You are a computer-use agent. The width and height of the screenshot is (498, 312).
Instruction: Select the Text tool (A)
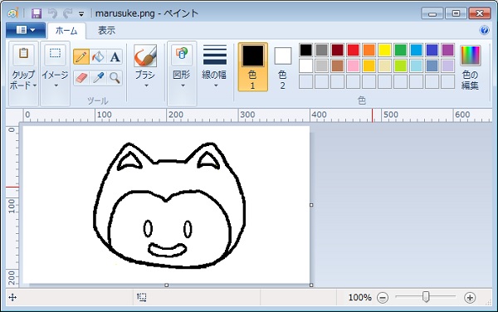click(115, 56)
